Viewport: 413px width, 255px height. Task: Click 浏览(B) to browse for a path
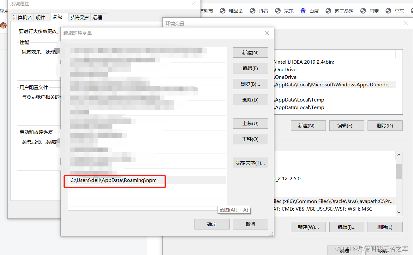pyautogui.click(x=250, y=84)
